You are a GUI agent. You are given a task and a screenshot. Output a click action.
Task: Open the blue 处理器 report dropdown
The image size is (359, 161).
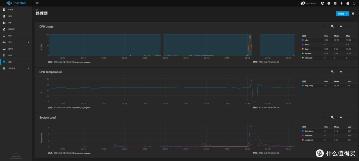point(342,14)
